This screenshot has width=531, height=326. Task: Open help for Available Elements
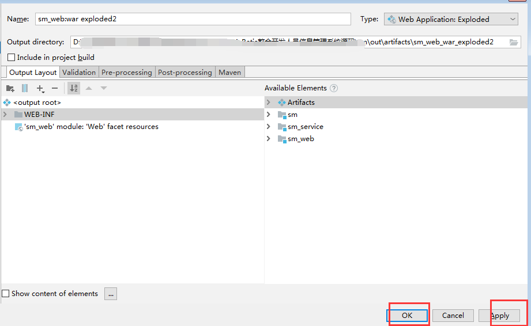(x=334, y=88)
